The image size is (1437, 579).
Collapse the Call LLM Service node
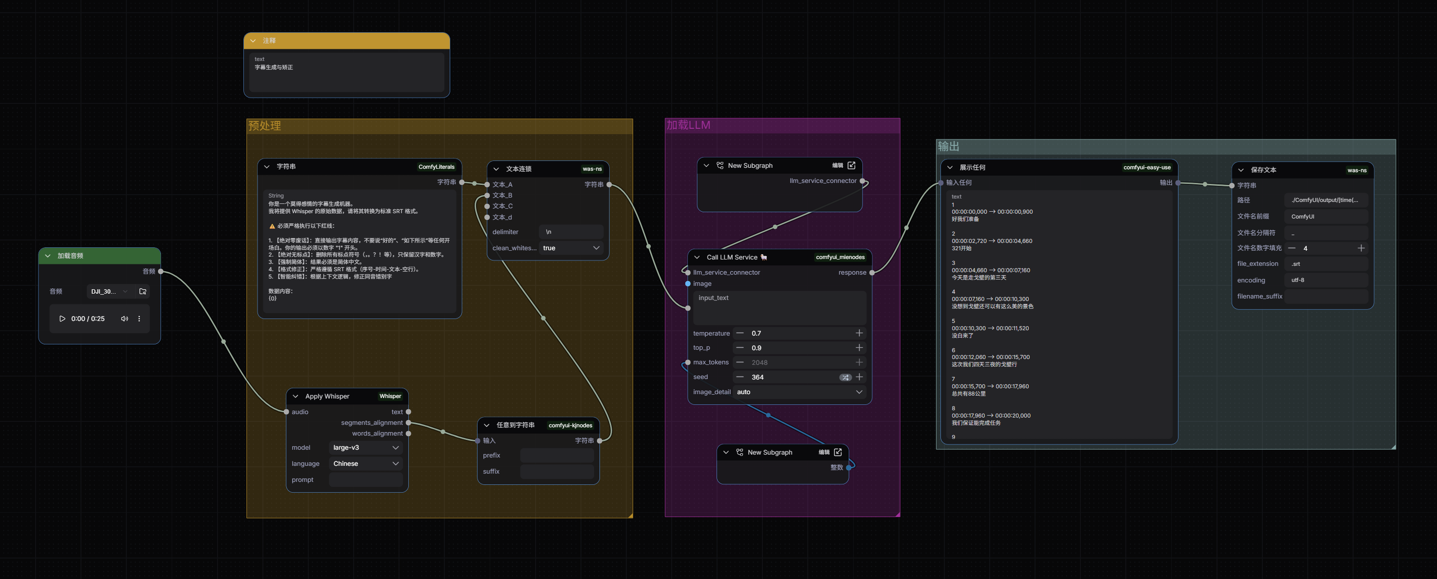(x=697, y=257)
